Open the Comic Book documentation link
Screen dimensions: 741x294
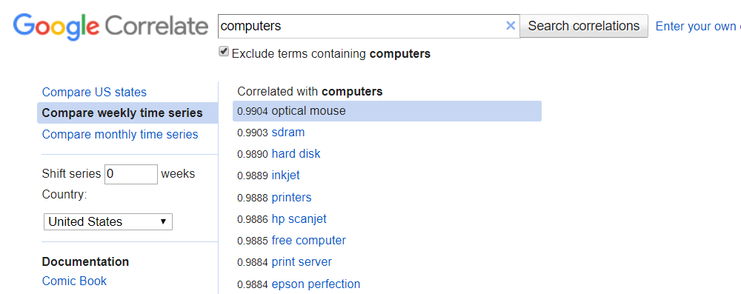click(74, 281)
